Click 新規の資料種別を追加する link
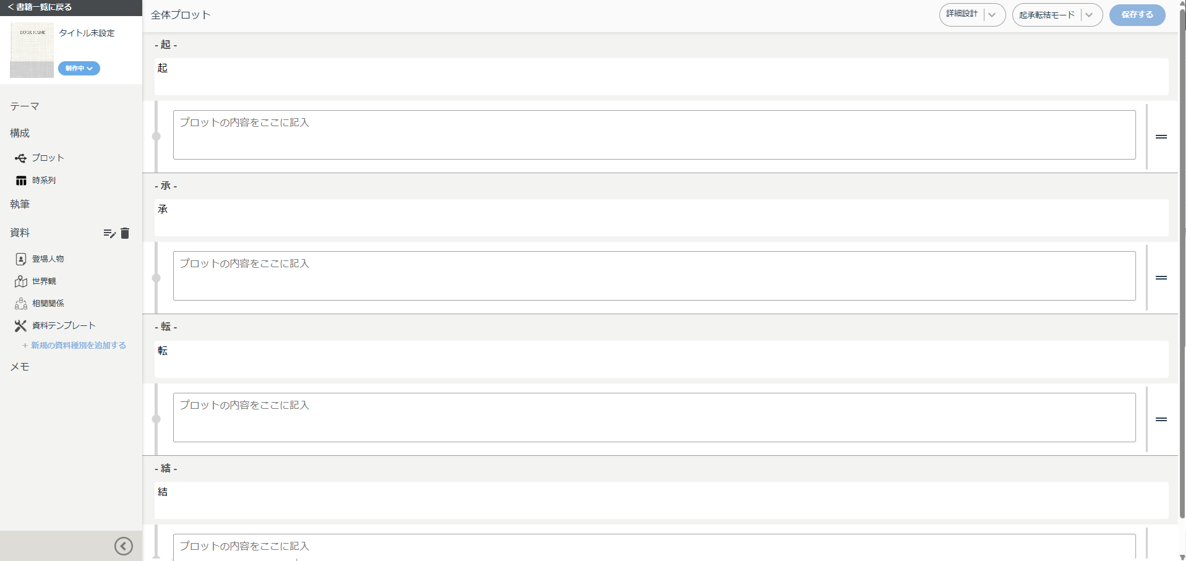Image resolution: width=1186 pixels, height=561 pixels. click(x=74, y=346)
